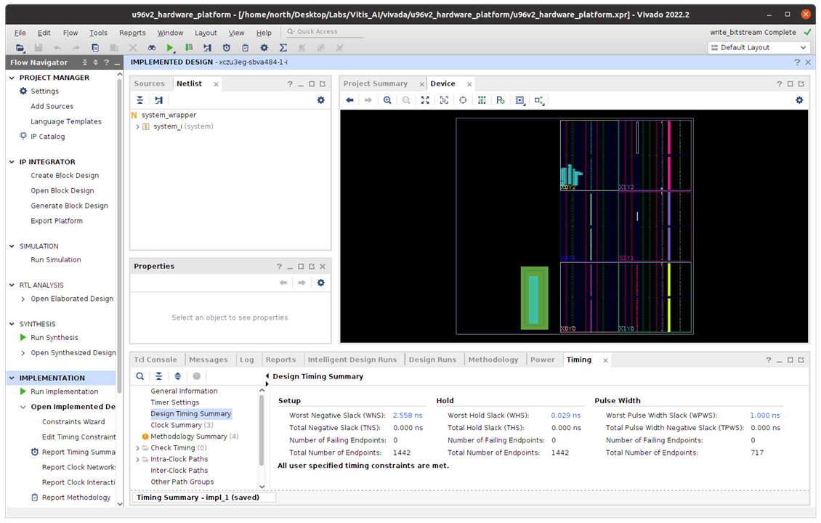Open IP Catalog

coord(48,137)
